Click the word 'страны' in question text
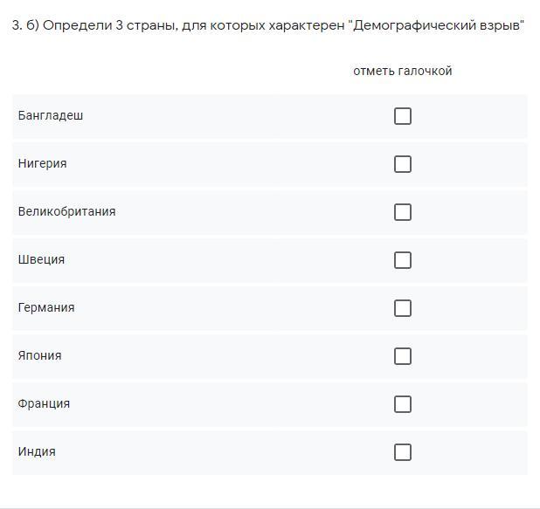 [149, 26]
